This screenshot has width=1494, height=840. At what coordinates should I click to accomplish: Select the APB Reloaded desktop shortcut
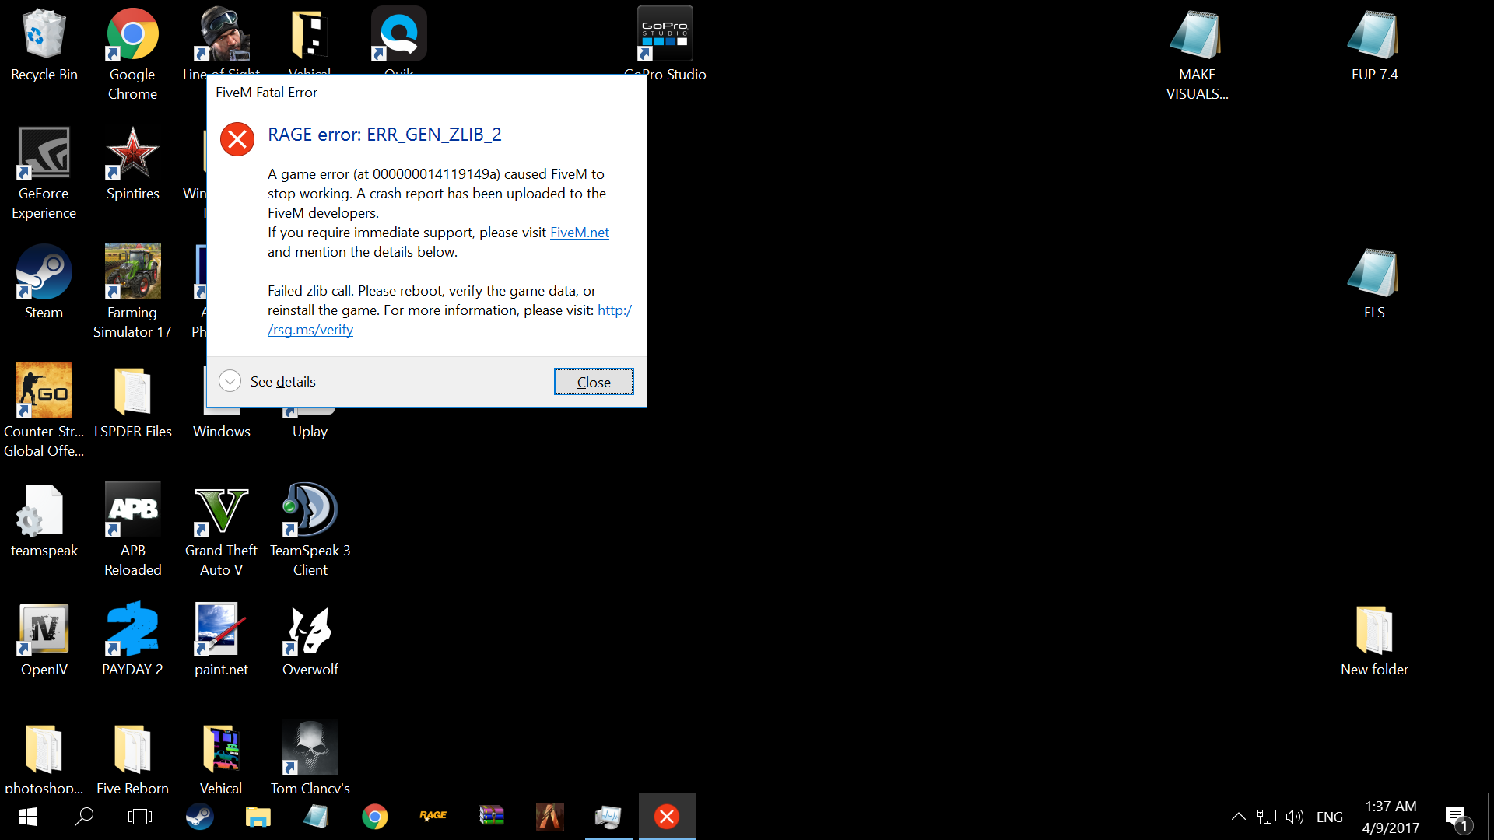(x=132, y=530)
